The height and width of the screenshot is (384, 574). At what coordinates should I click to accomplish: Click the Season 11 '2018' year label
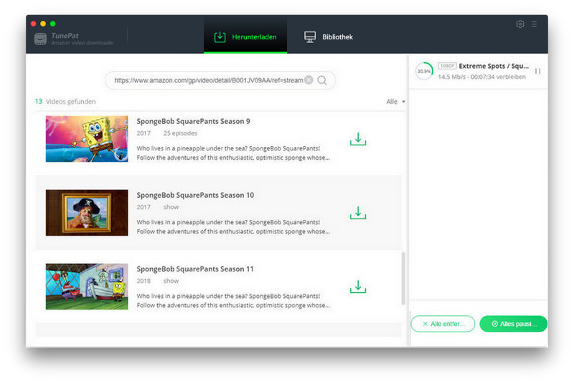[143, 281]
